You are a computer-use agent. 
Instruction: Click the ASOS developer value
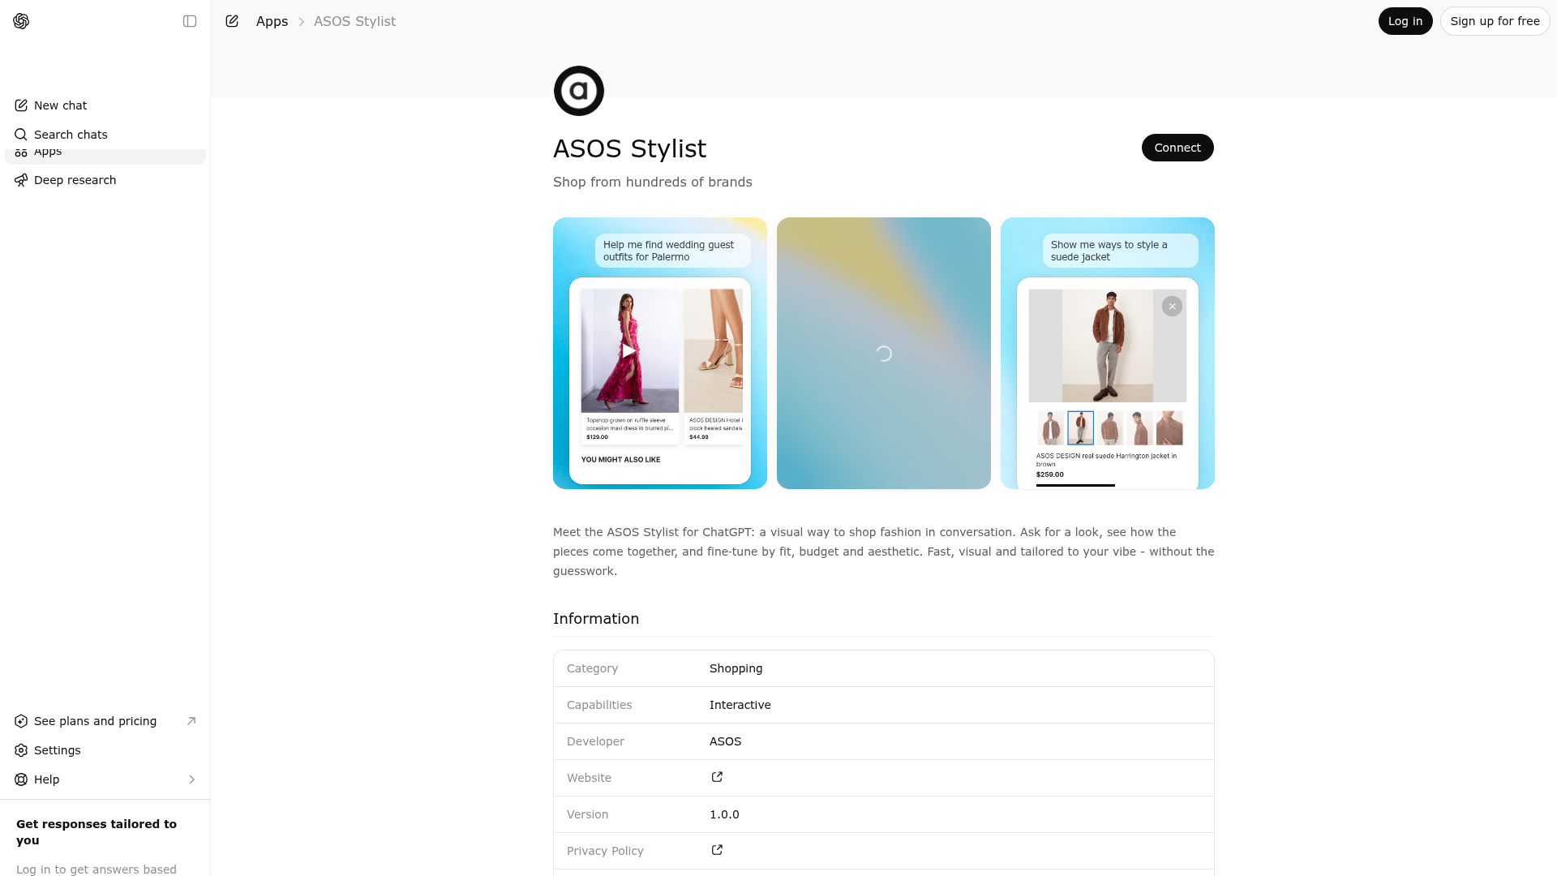725,741
